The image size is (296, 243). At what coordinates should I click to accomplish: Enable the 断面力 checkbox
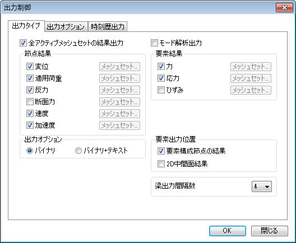(30, 101)
